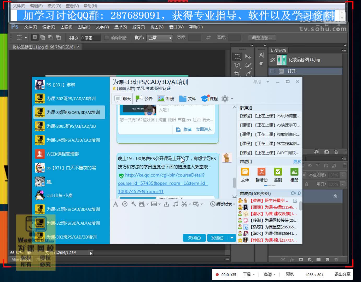The height and width of the screenshot is (282, 361).
Task: Open the 填充 fill dropdown arrow
Action: click(x=343, y=184)
